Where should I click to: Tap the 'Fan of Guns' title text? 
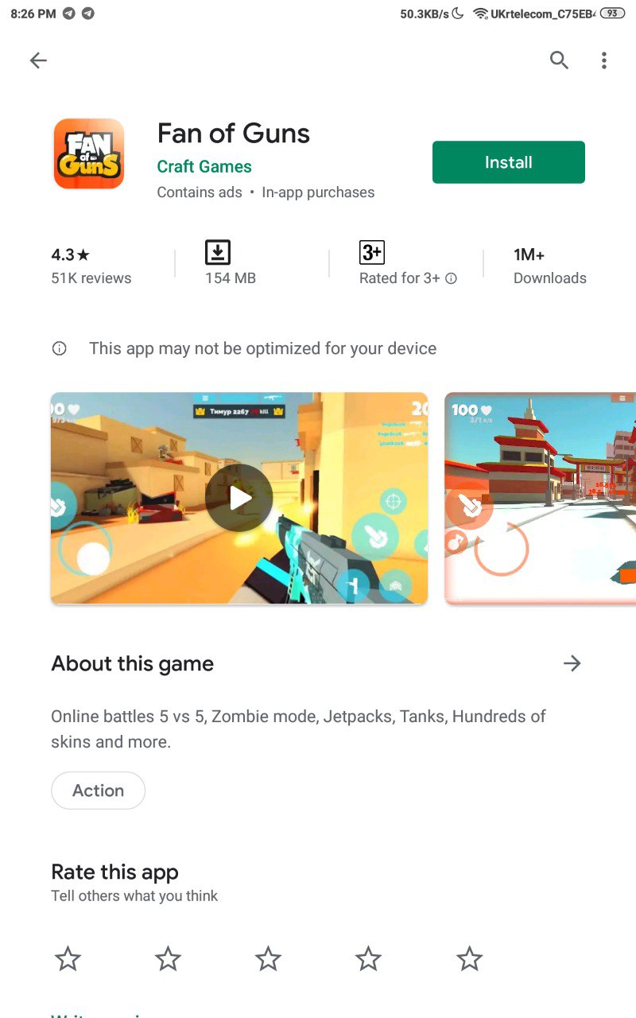click(234, 133)
